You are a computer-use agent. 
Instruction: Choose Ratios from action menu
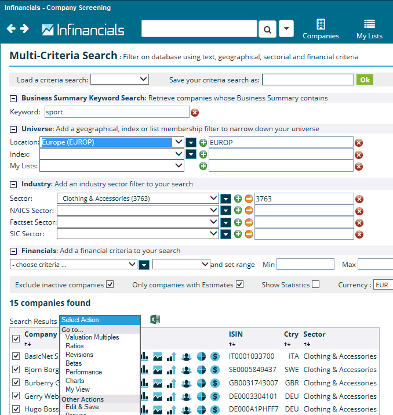(75, 346)
